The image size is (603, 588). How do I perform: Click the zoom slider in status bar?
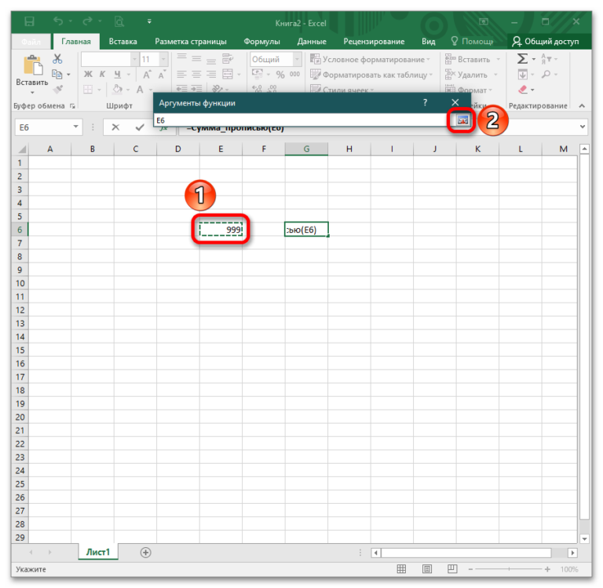(509, 569)
